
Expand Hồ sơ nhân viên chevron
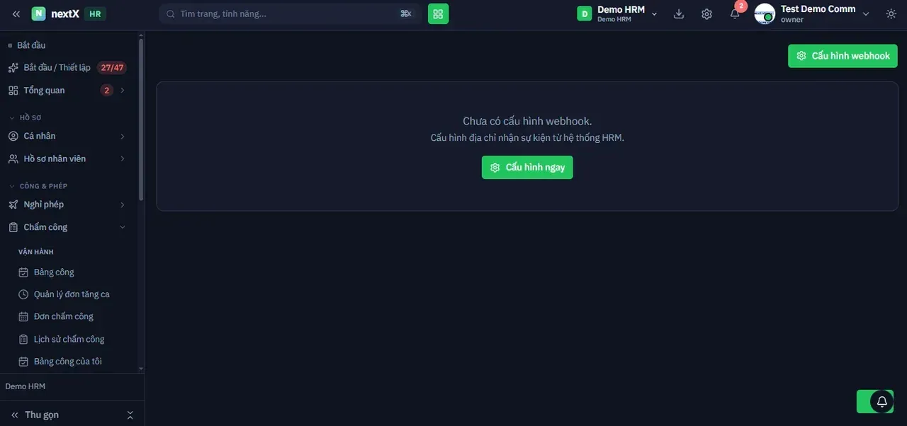[123, 159]
